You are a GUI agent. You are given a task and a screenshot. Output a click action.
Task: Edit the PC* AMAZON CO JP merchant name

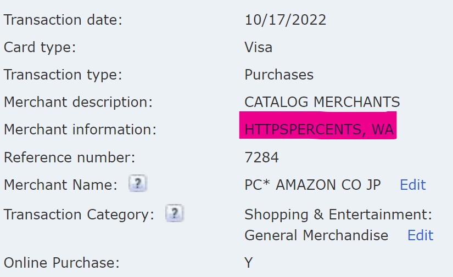pos(412,185)
